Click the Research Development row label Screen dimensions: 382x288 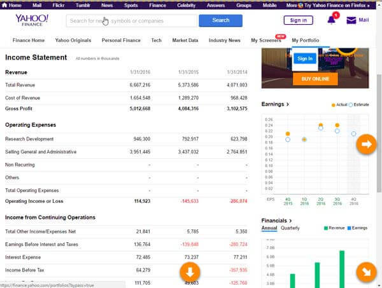point(29,139)
